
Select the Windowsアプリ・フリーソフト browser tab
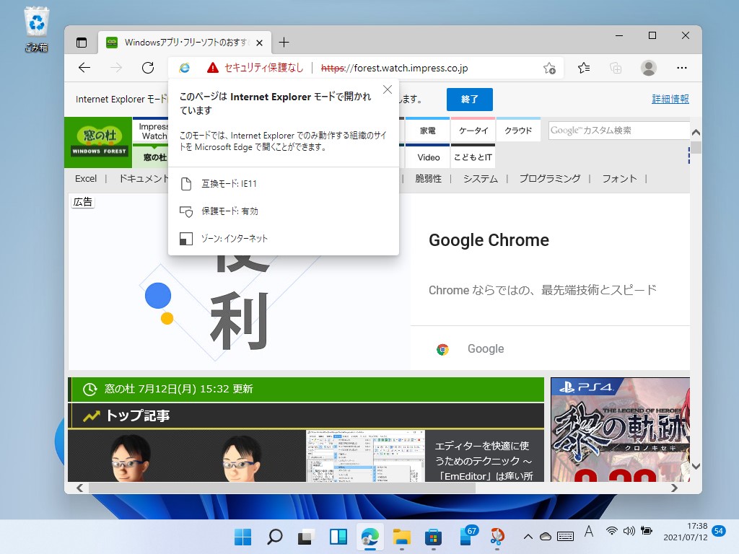[180, 43]
